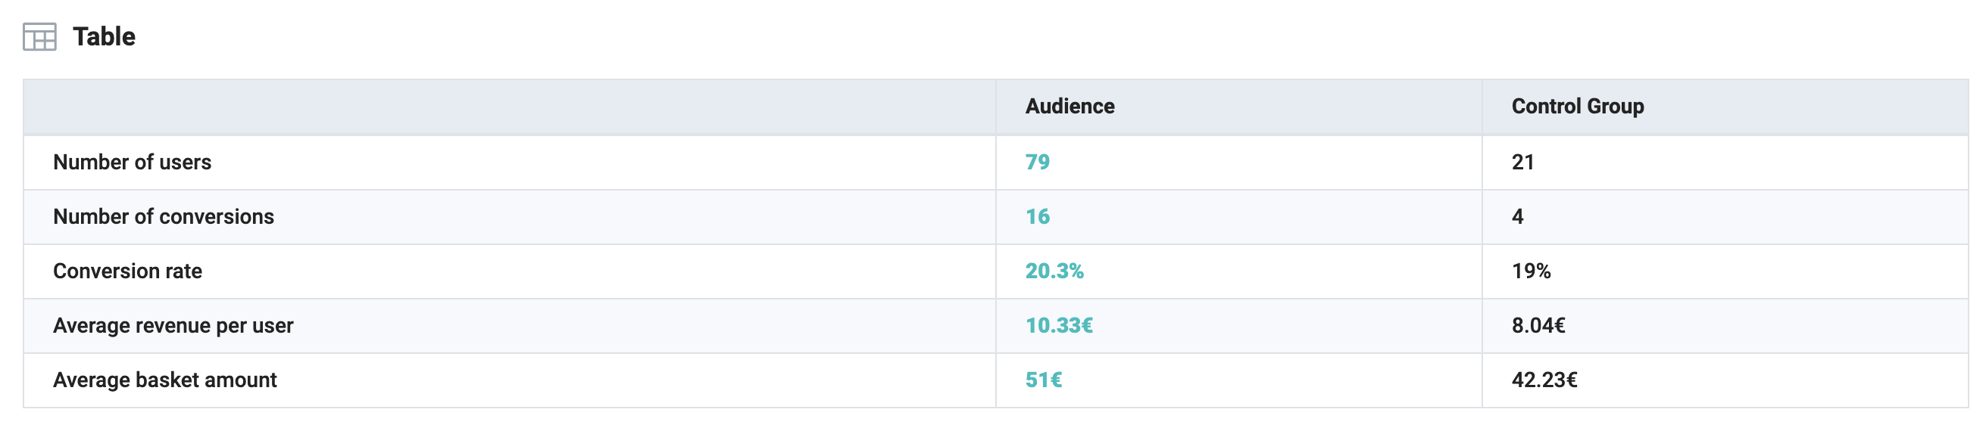Screen dimensions: 1986x431
Task: Click the Table section heading
Action: pos(104,37)
